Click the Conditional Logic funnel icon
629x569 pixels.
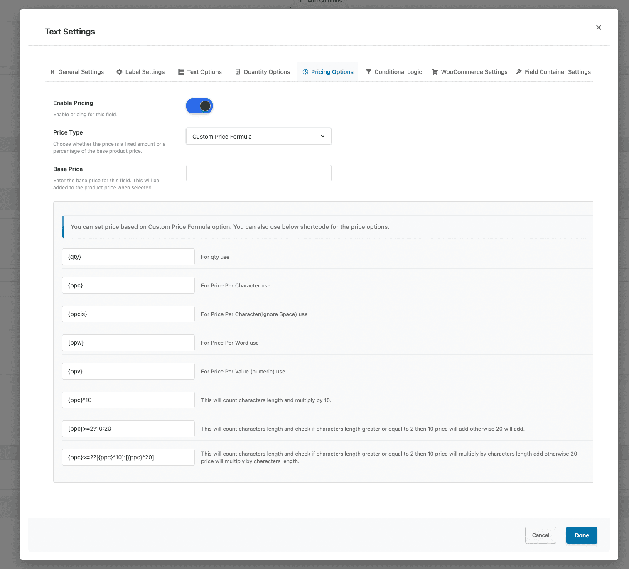pos(369,72)
